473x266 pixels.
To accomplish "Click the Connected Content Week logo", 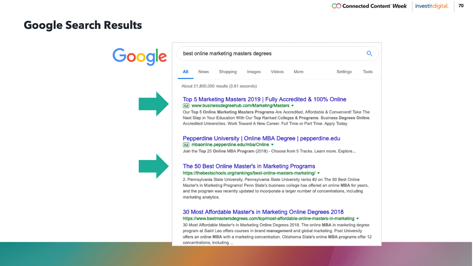I will pyautogui.click(x=370, y=6).
